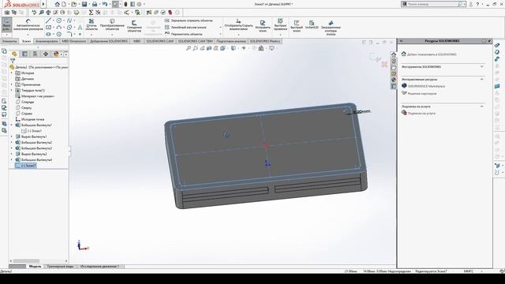The height and width of the screenshot is (284, 505).
Task: Click the Print icon in the top toolbar
Action: click(x=95, y=4)
